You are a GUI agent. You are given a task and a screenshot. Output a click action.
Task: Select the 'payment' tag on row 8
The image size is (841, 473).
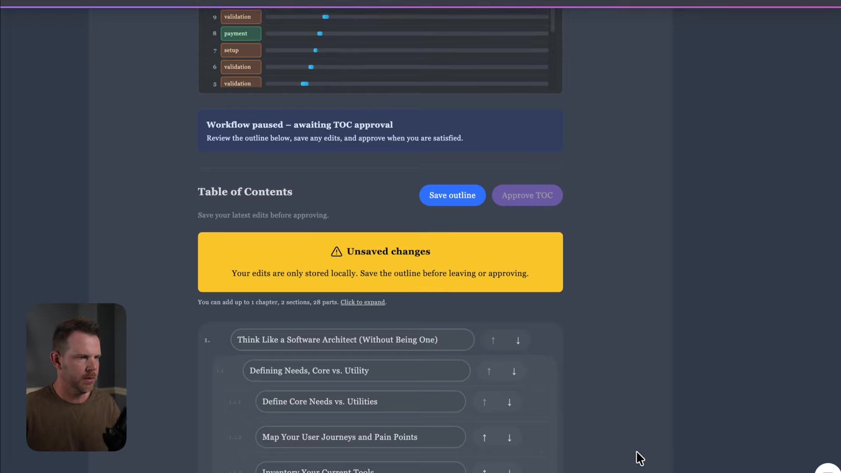241,33
